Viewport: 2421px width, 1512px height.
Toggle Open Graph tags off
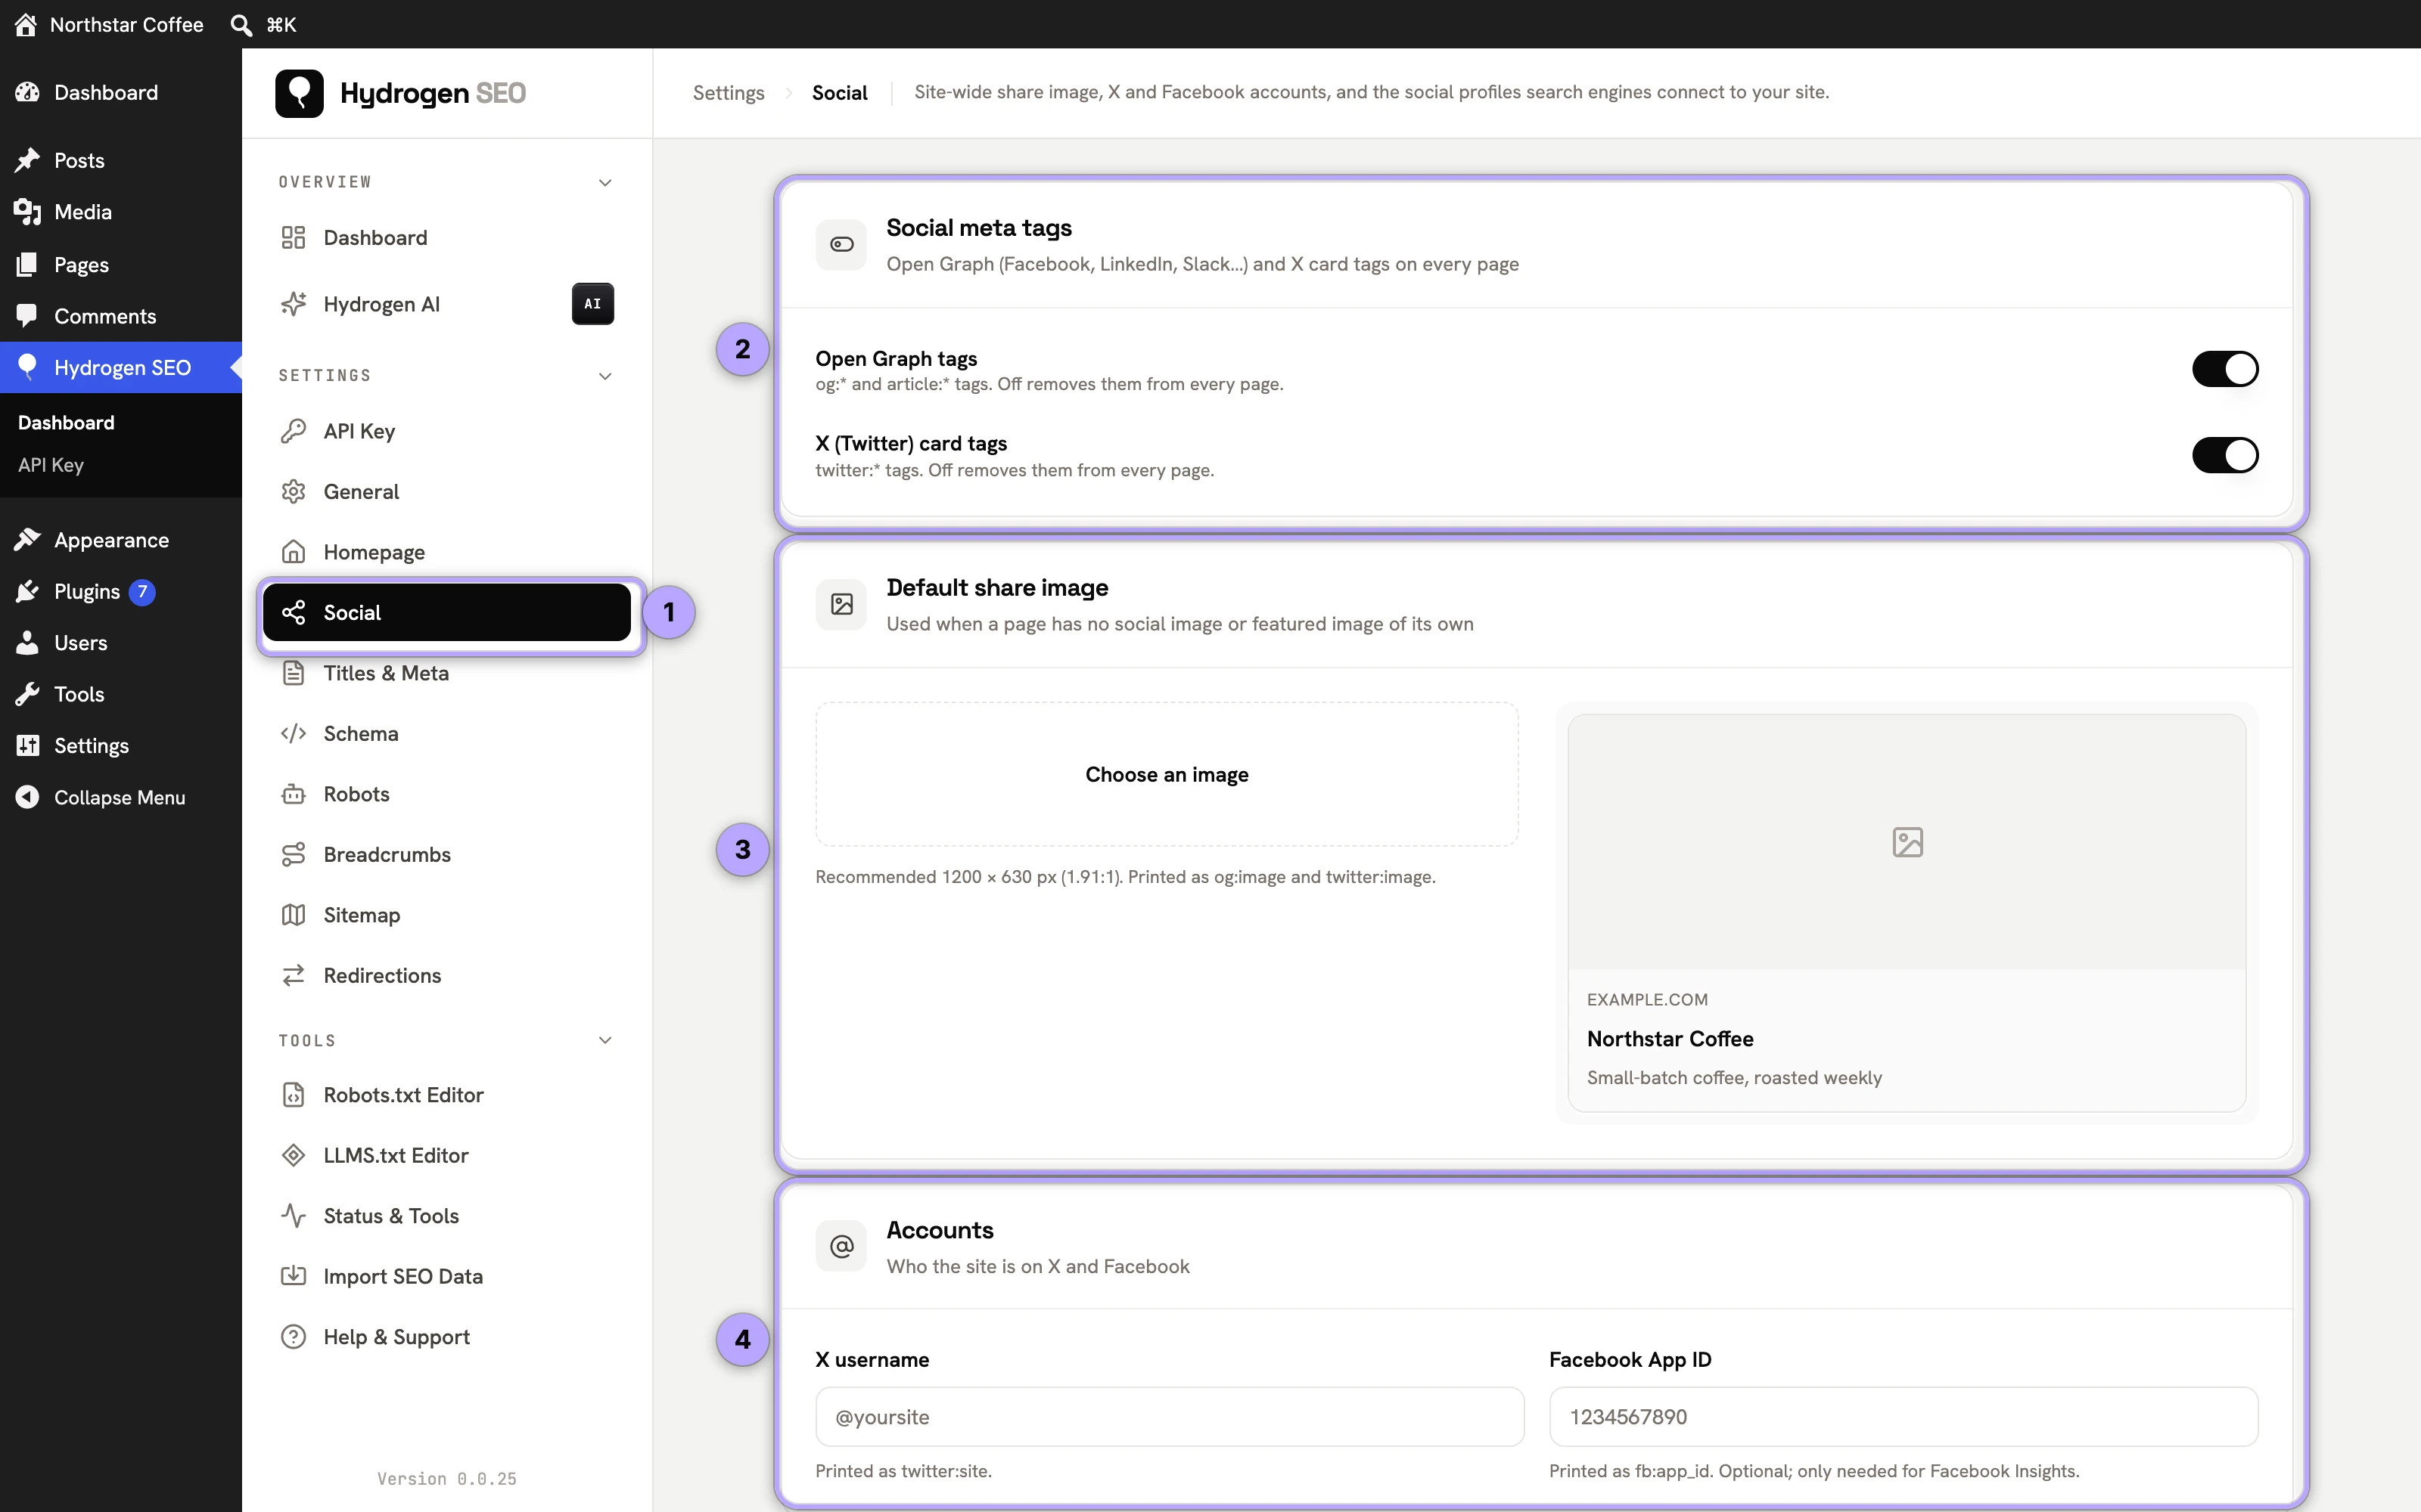(2225, 369)
